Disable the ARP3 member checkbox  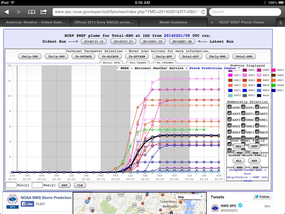click(229, 119)
